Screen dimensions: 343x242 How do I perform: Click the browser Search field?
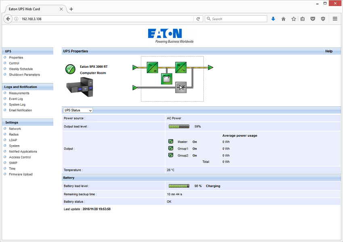pyautogui.click(x=236, y=19)
